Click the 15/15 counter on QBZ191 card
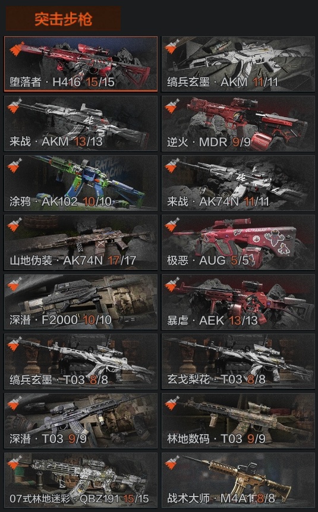318x512 pixels. pos(136,498)
